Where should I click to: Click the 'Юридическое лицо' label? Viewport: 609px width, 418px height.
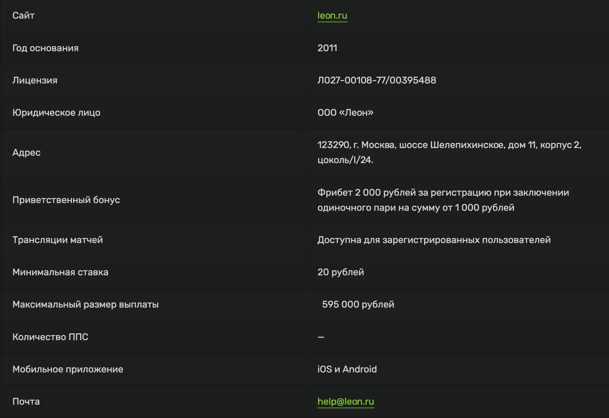[x=56, y=112]
